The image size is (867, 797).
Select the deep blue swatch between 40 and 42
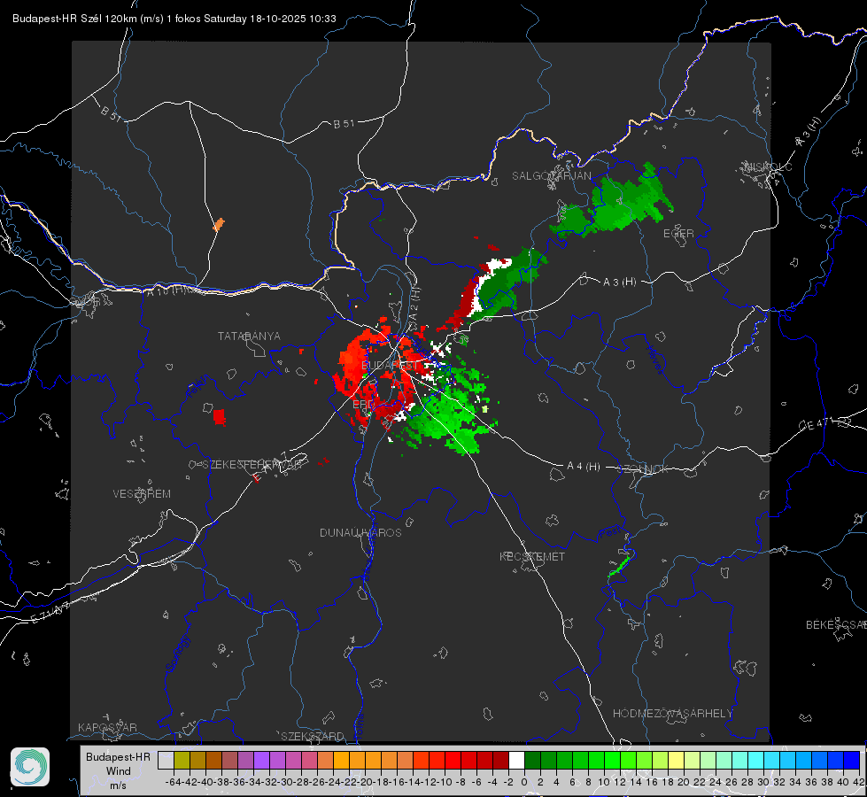pos(852,760)
